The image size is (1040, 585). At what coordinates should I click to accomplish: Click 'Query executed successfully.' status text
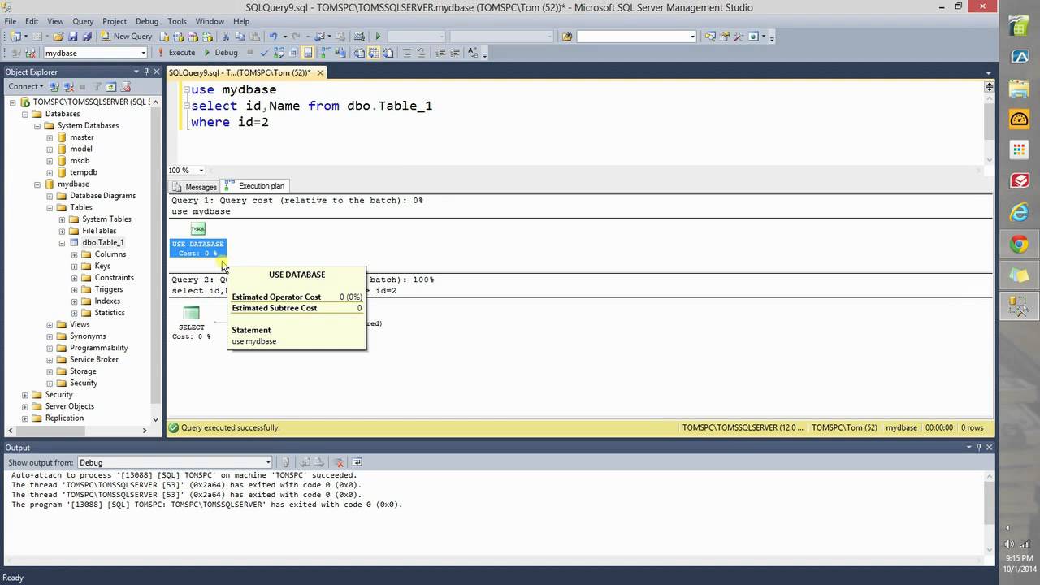[x=230, y=427]
